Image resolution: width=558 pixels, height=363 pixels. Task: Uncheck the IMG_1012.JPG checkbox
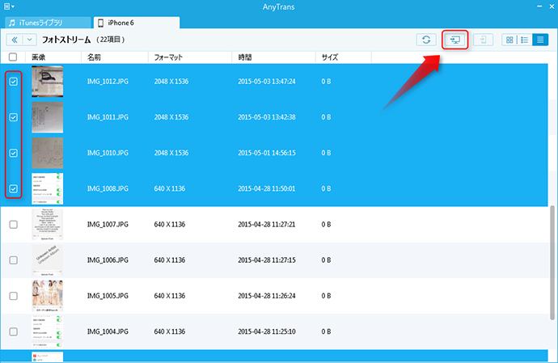click(x=13, y=82)
